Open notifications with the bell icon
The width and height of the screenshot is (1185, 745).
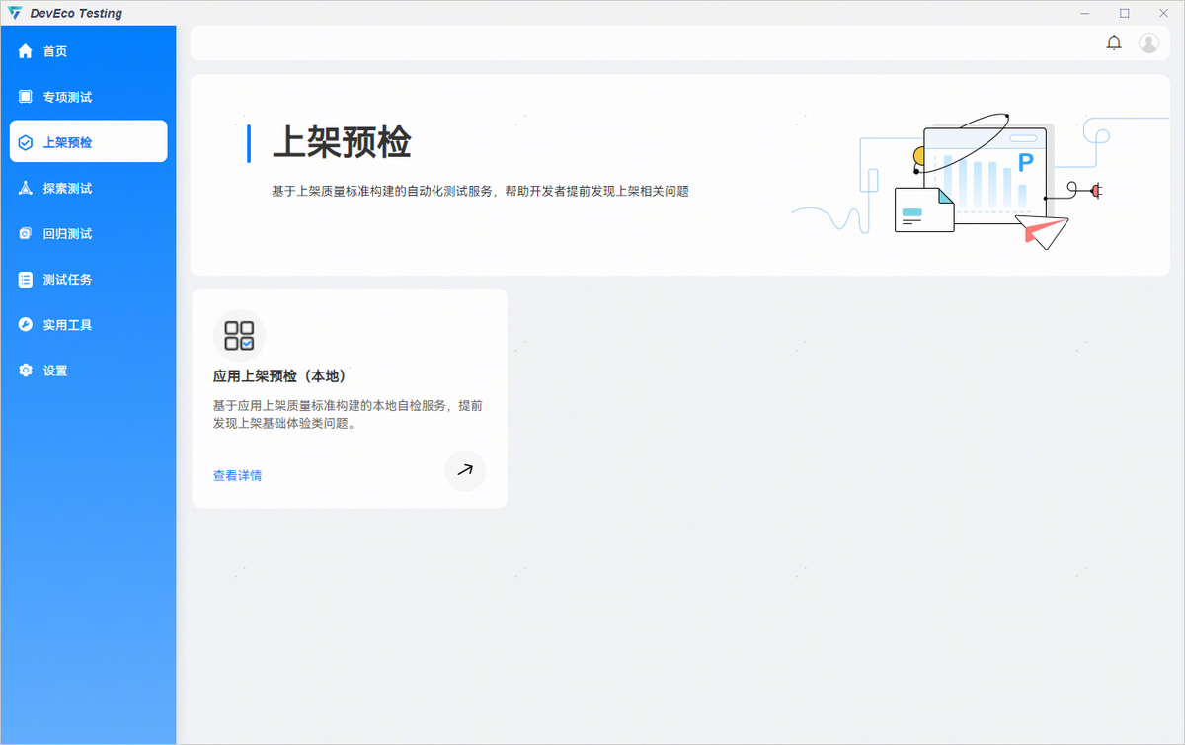tap(1114, 42)
